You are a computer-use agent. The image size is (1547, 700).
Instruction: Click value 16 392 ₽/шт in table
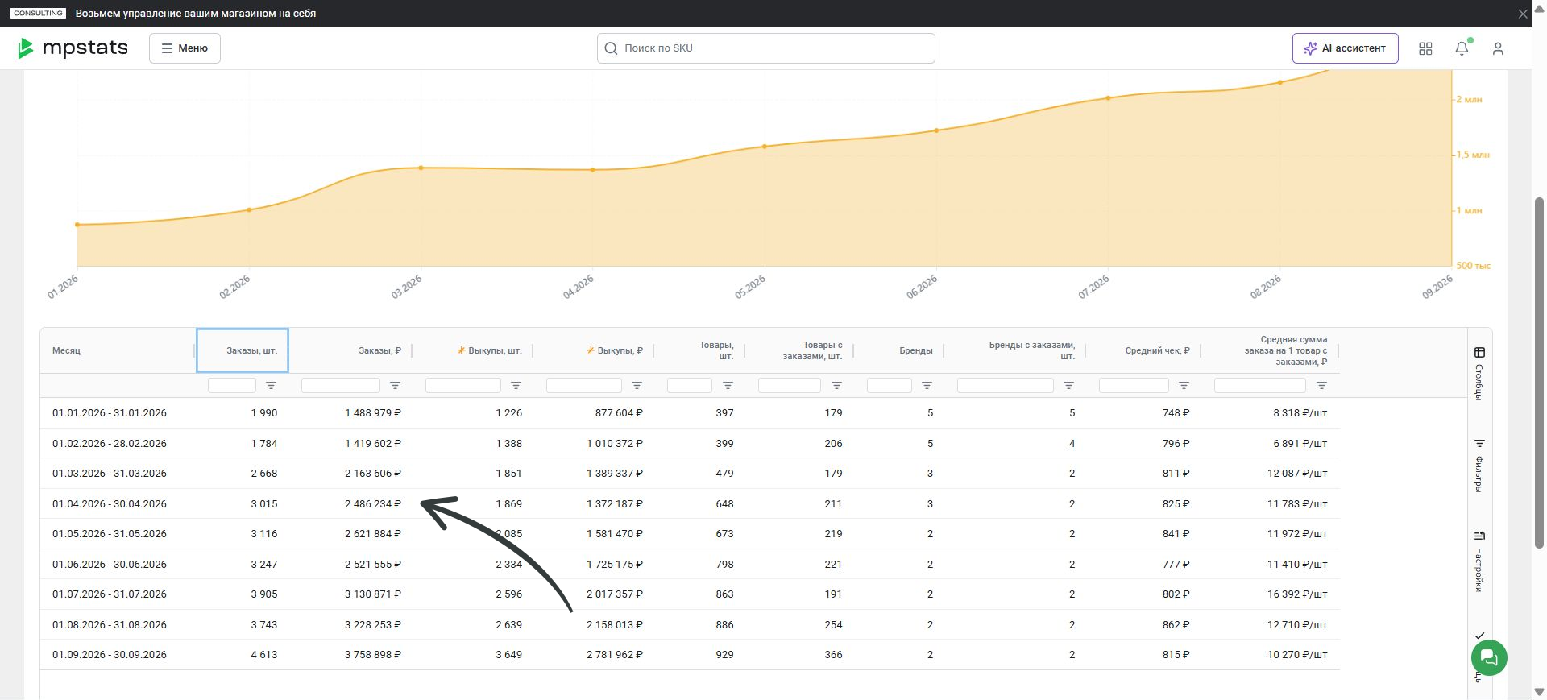1297,594
